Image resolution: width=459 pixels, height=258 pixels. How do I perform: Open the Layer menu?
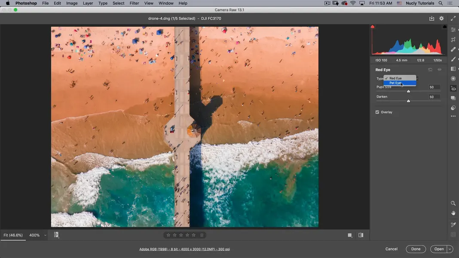tap(88, 3)
